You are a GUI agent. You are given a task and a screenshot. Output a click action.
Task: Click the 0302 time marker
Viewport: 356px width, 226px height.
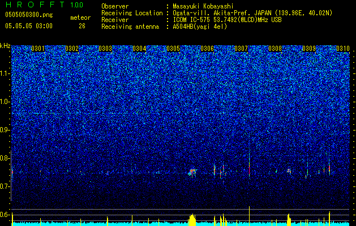(x=72, y=49)
